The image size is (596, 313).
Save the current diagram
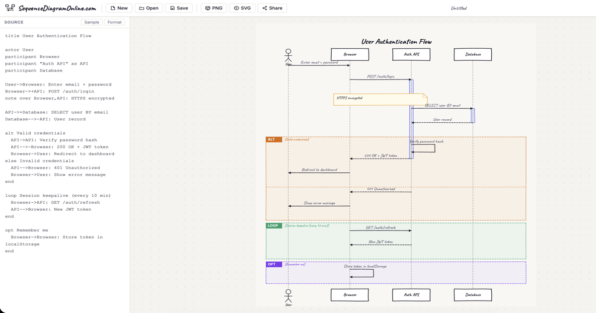179,8
